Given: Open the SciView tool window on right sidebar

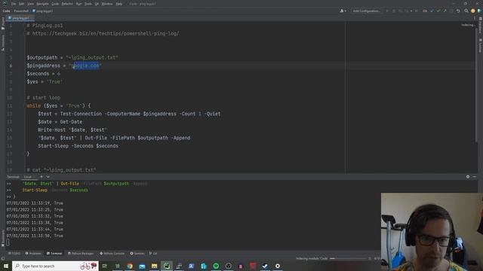Looking at the screenshot, I should [480, 45].
